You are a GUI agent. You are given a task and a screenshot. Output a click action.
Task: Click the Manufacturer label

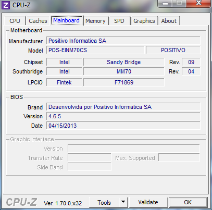(26, 41)
